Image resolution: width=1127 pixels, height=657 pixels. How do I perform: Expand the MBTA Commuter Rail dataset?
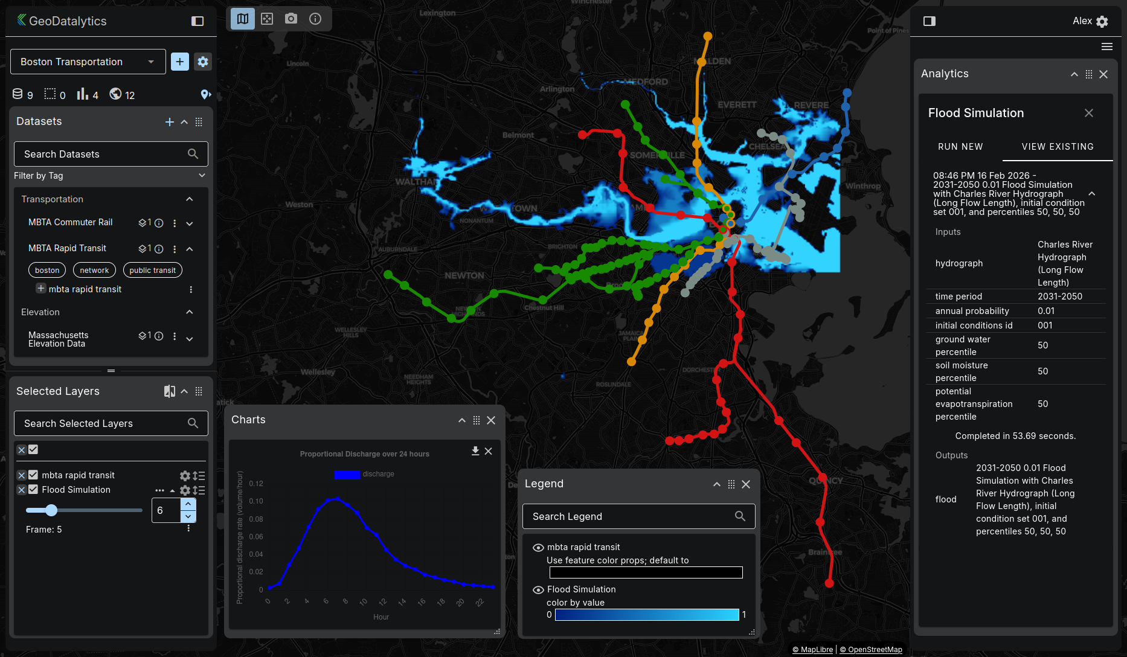coord(190,223)
